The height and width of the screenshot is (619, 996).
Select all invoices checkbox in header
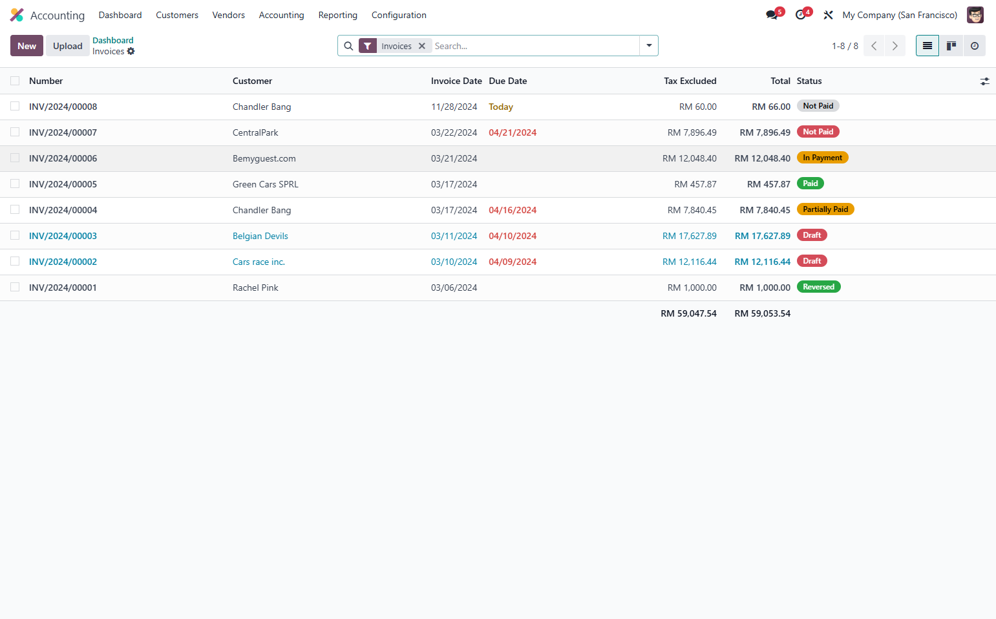pos(15,81)
